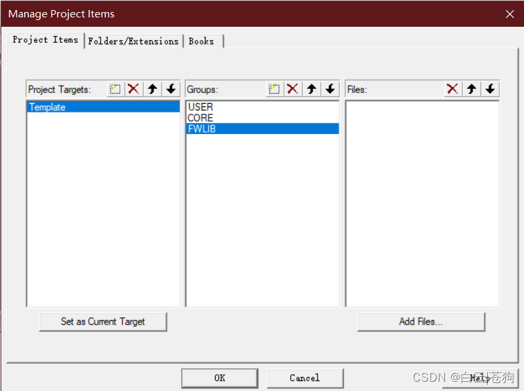The width and height of the screenshot is (524, 391).
Task: Click the Add Files... button
Action: 421,322
